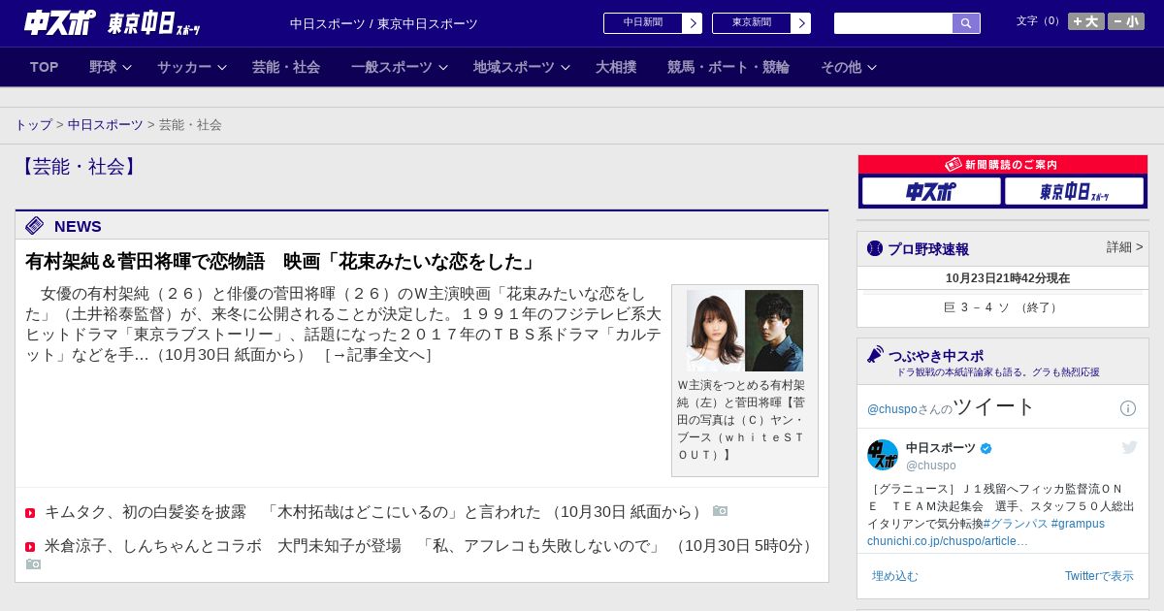Expand the 野球 navigation menu
This screenshot has width=1164, height=611.
point(110,67)
